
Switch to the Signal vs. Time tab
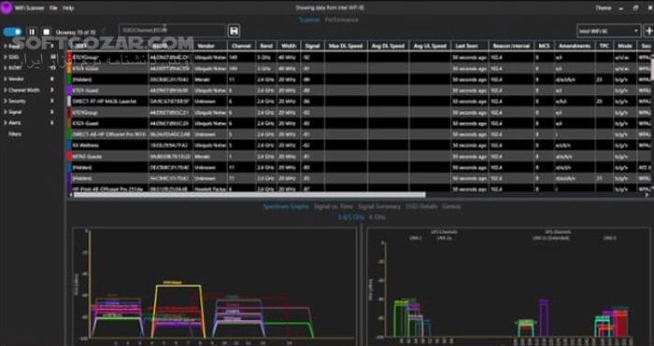(x=334, y=206)
